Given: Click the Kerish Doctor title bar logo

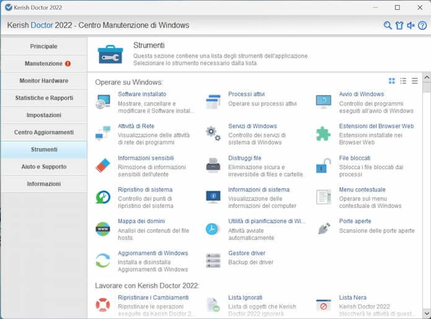Looking at the screenshot, I should 9,7.
